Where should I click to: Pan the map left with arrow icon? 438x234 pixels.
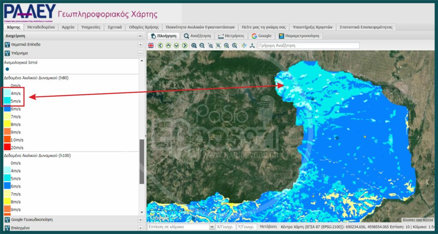[160, 45]
